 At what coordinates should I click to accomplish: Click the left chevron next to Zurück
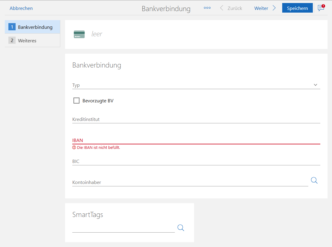coord(222,8)
